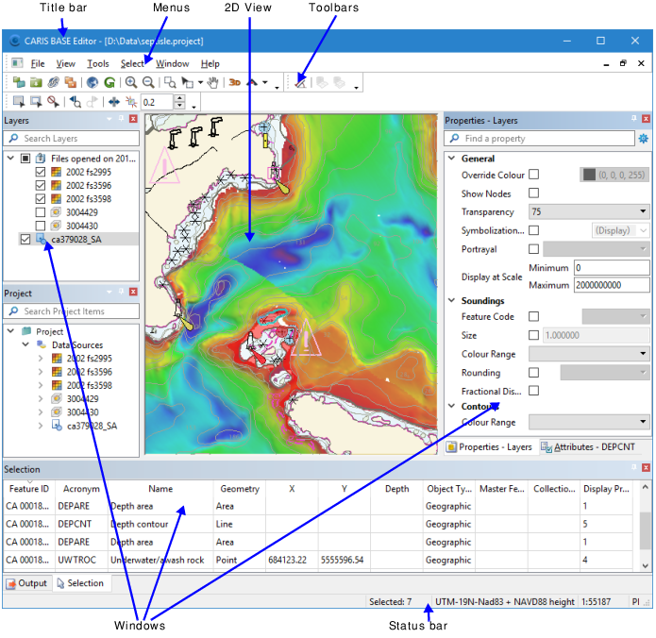This screenshot has height=638, width=656.
Task: Click the globe icon in toolbar
Action: tap(92, 83)
